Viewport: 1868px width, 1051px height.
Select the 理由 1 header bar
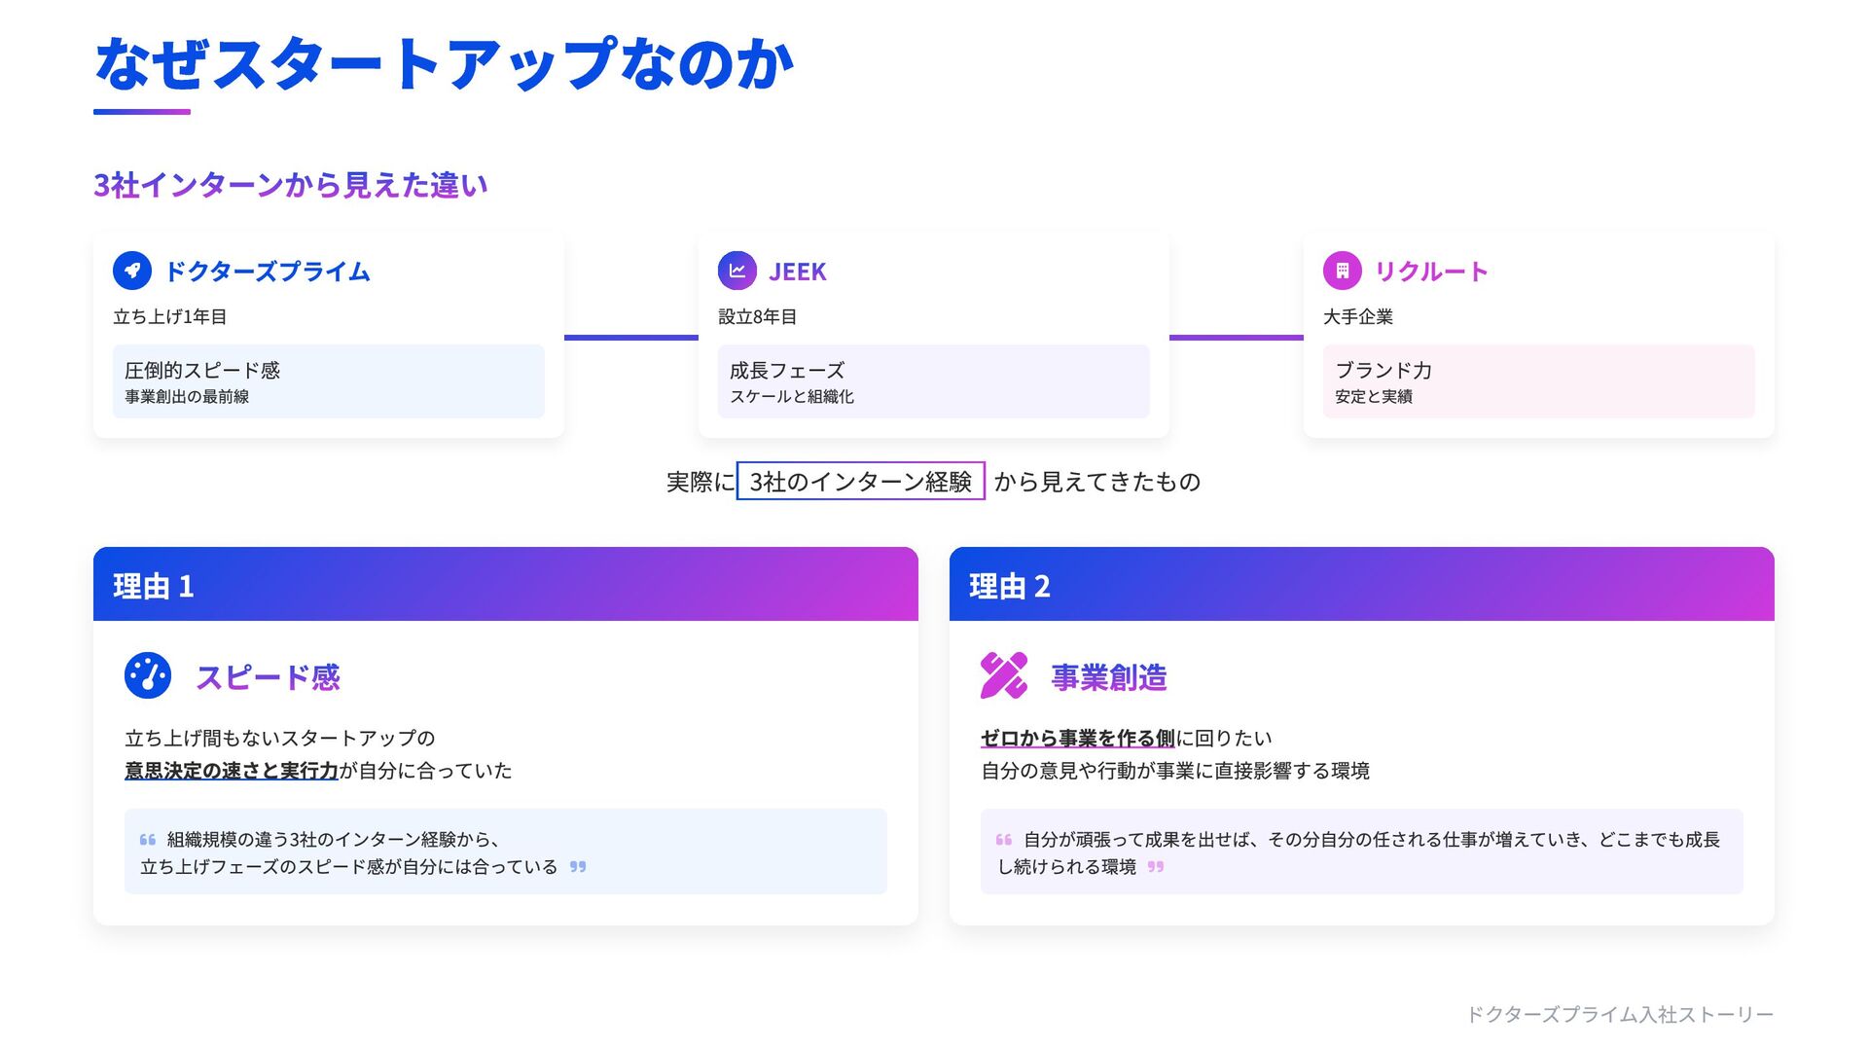505,585
